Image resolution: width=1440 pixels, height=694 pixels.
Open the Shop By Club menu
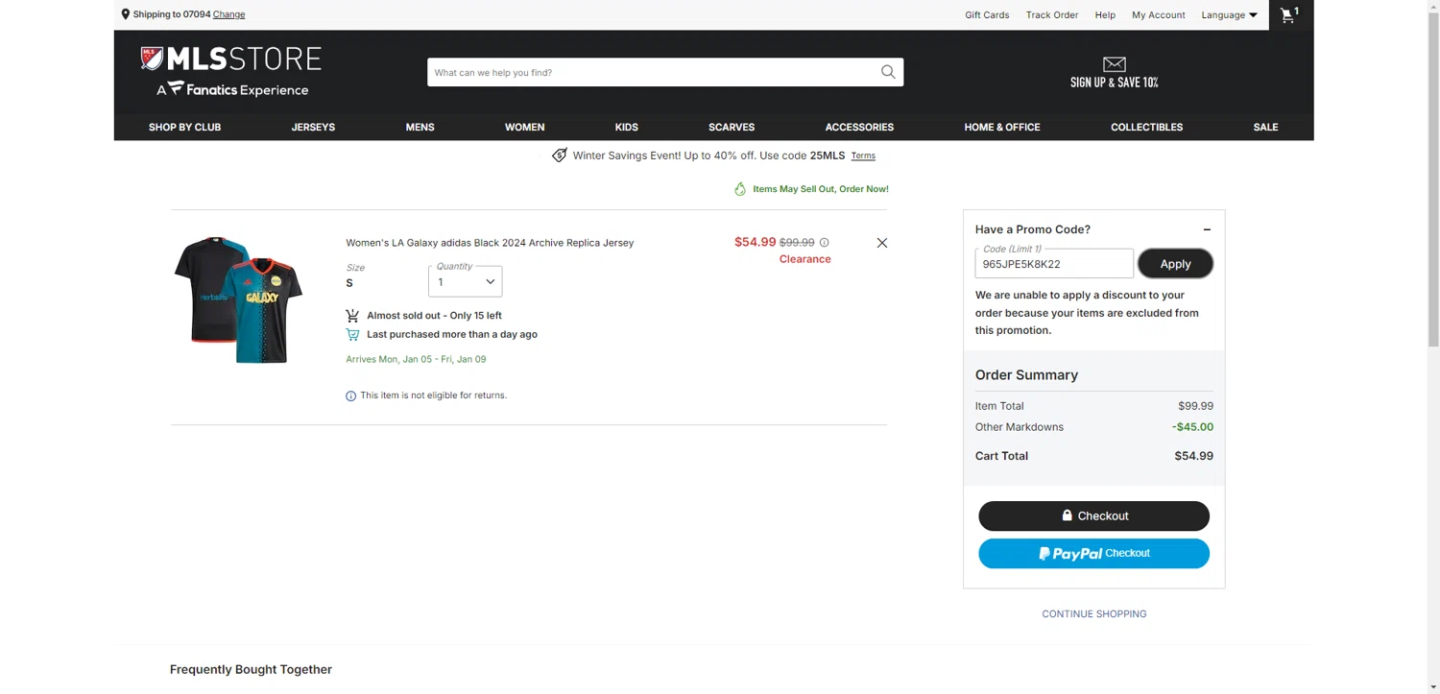pos(184,127)
